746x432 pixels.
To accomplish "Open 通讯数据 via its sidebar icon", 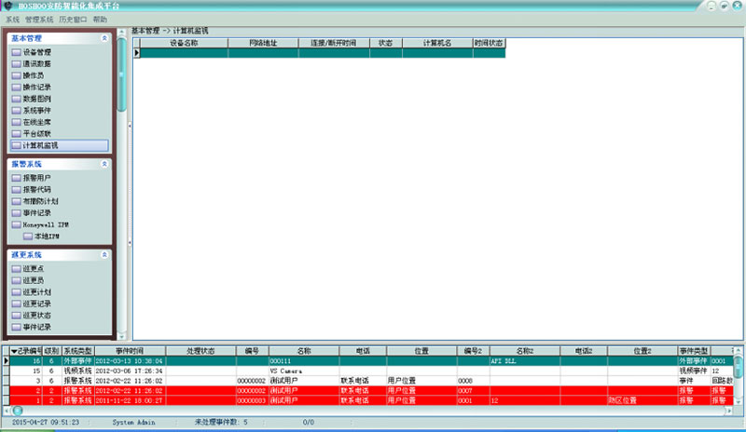I will coord(16,63).
